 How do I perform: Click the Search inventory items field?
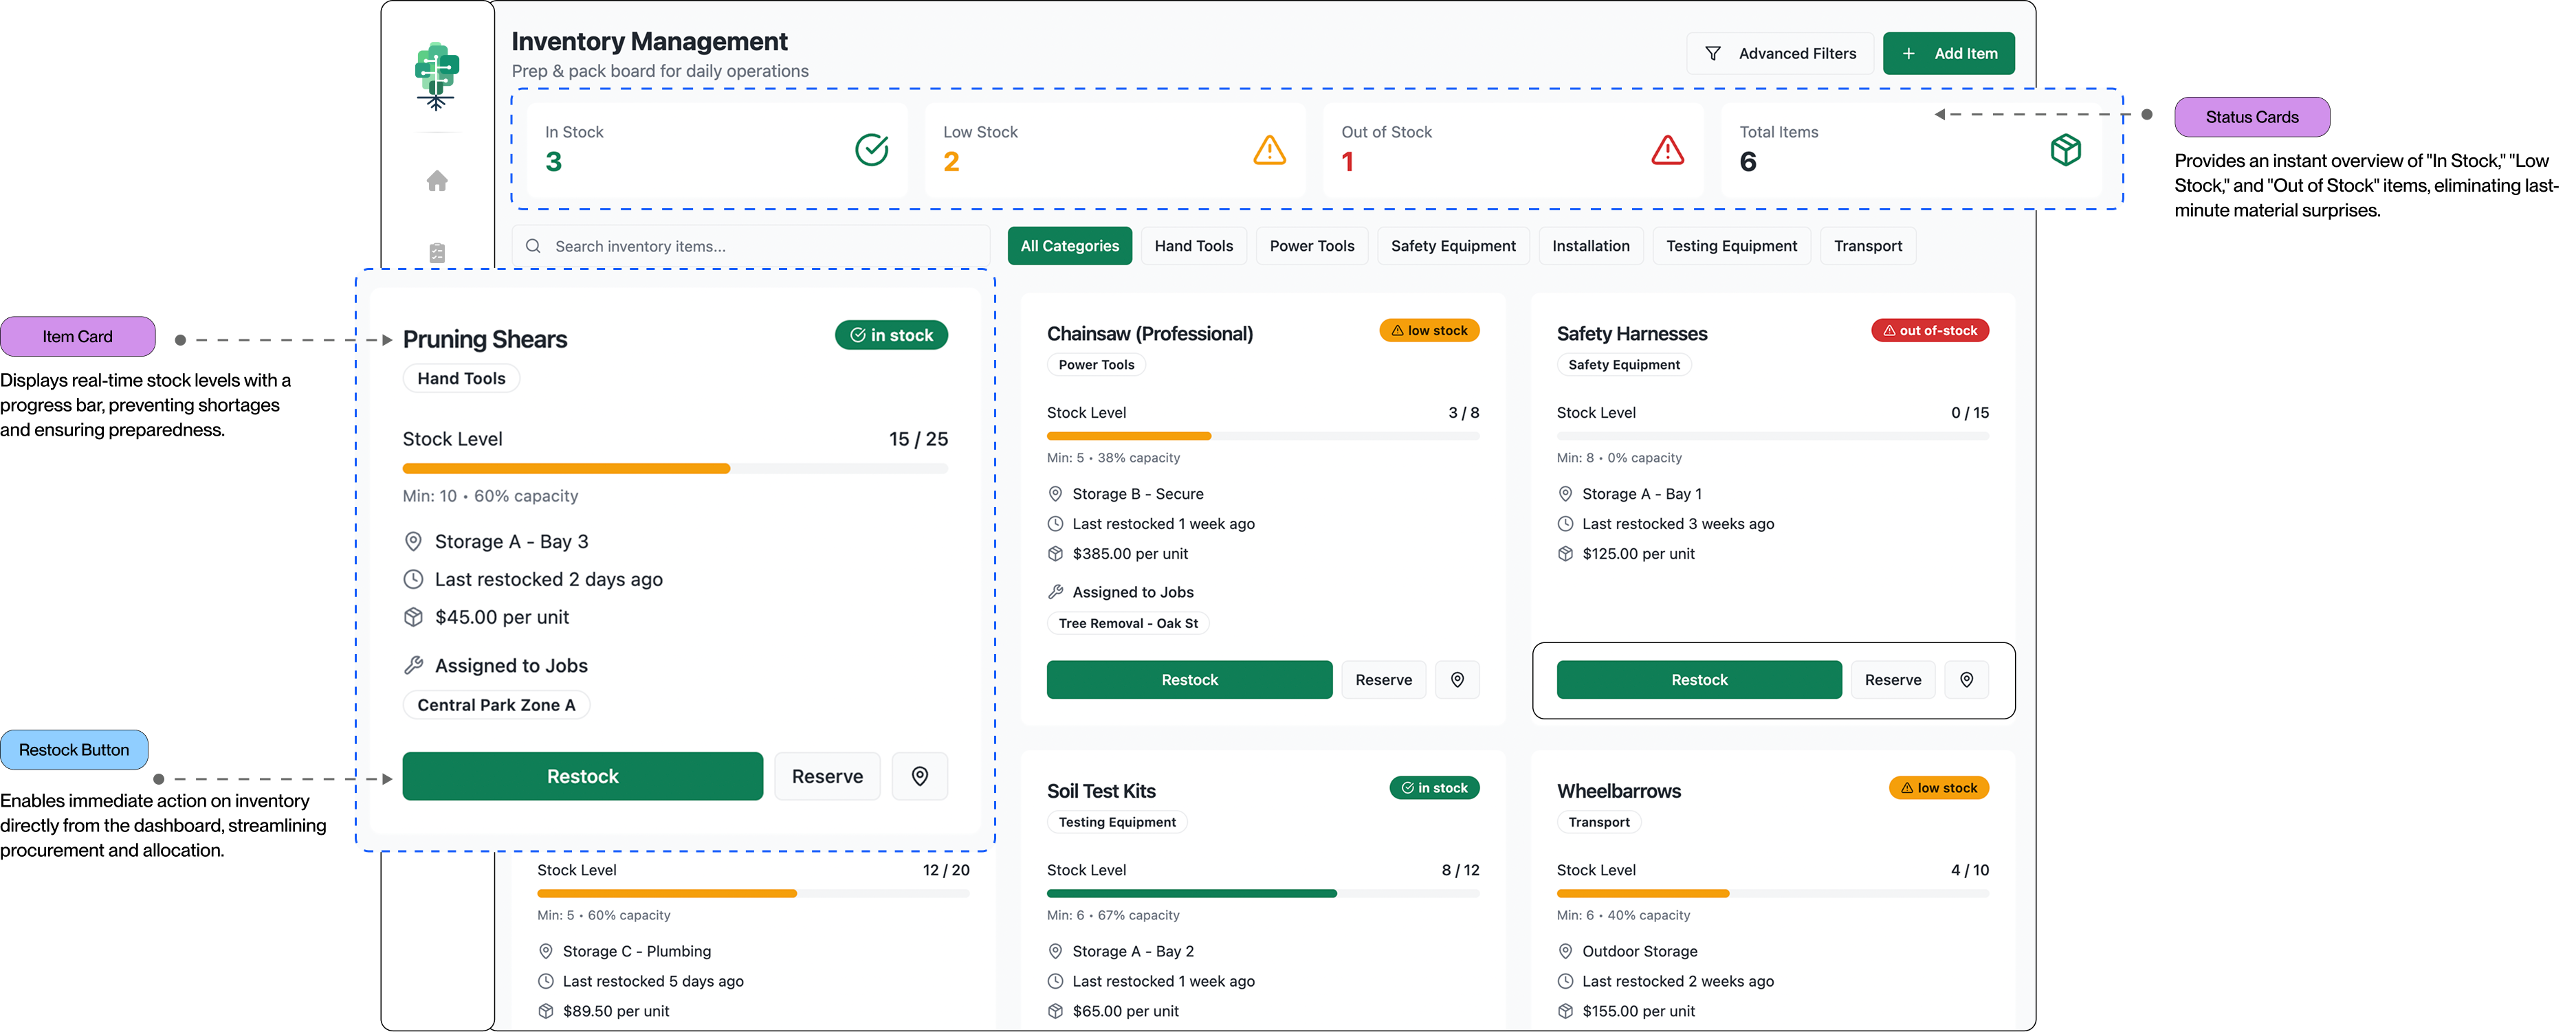pyautogui.click(x=751, y=247)
